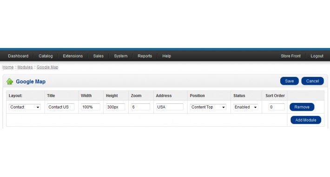330x177 pixels.
Task: Go to the Store Front
Action: (x=290, y=56)
